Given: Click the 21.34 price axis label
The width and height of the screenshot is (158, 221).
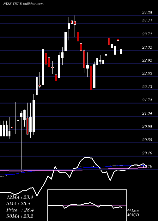Looking at the screenshot, I should pos(147,113).
